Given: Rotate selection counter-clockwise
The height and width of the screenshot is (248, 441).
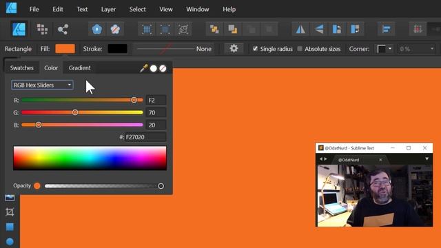Looking at the screenshot, I should (337, 29).
